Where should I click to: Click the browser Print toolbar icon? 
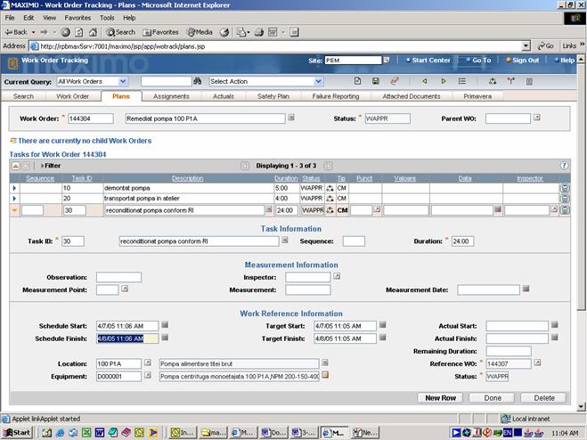click(259, 32)
